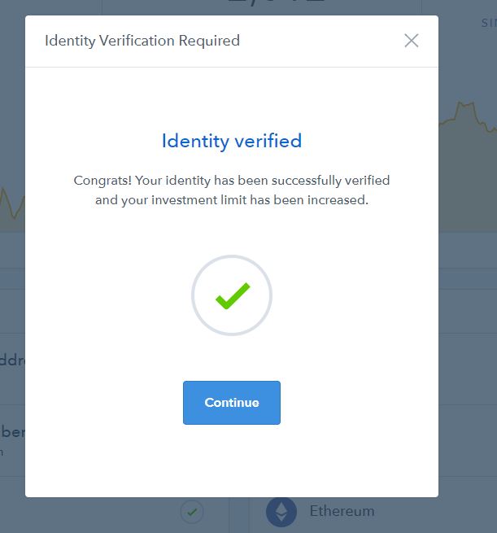Click the "Identity verified" heading

(232, 141)
